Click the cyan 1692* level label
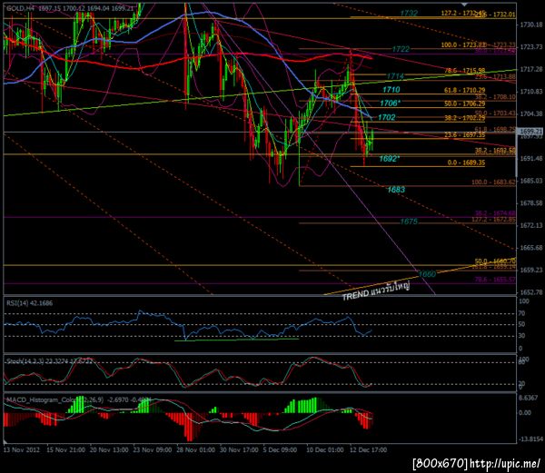The width and height of the screenshot is (545, 473). click(390, 159)
